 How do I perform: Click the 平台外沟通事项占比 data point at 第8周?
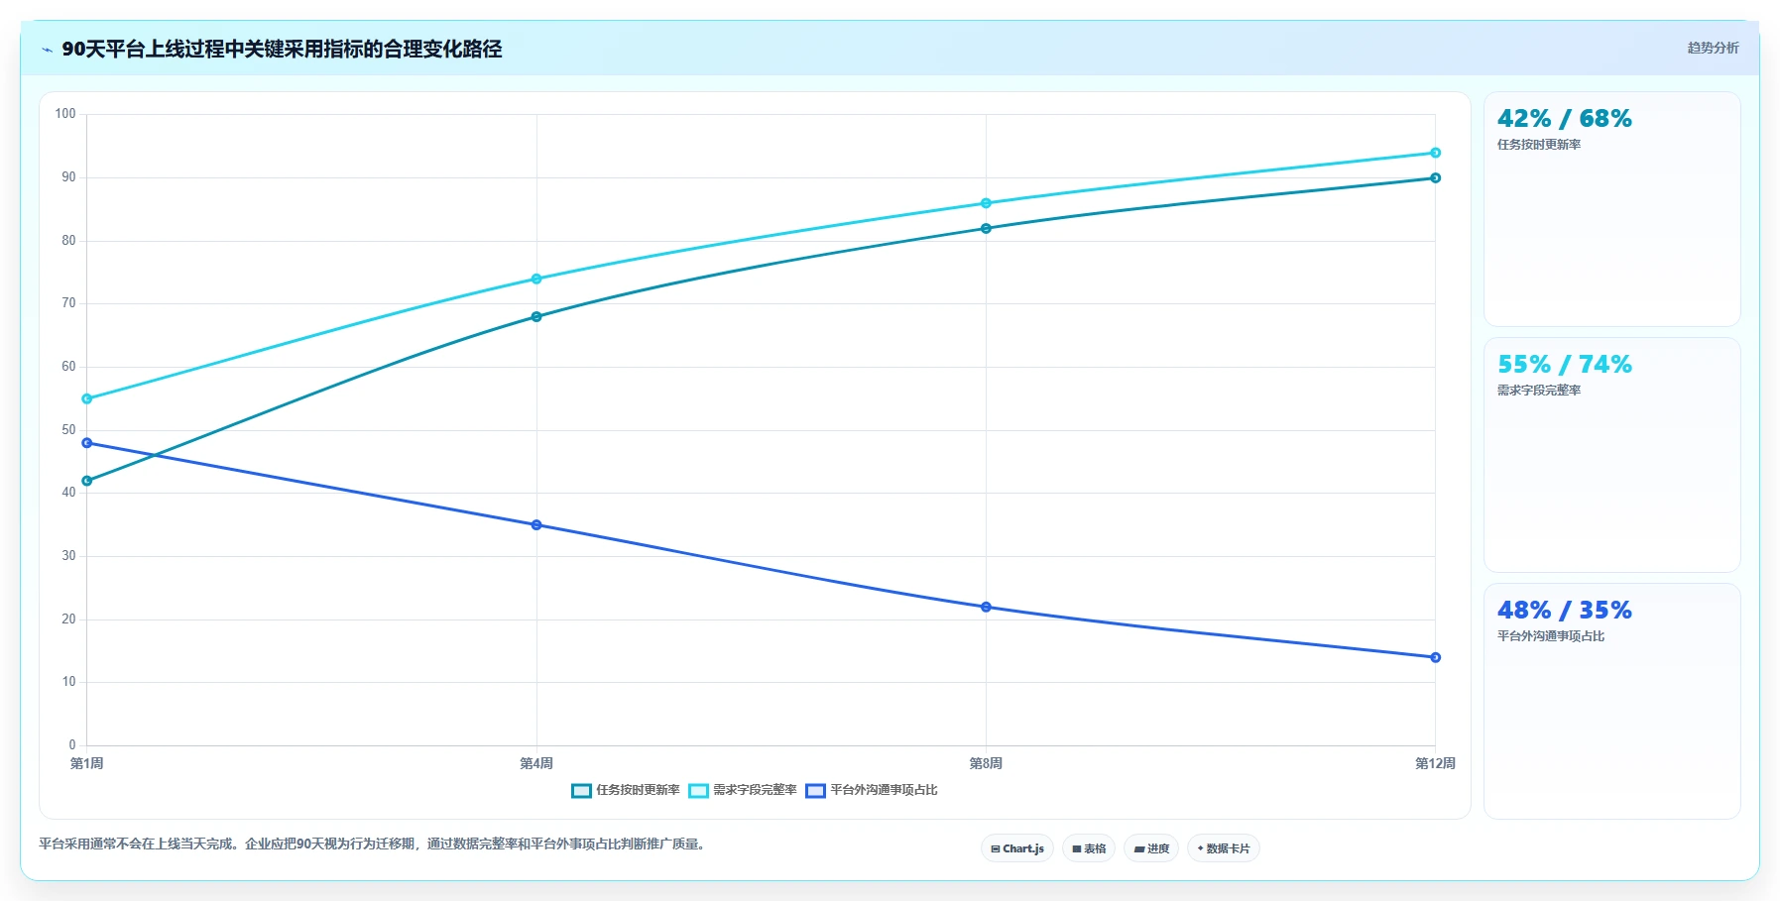(x=986, y=607)
